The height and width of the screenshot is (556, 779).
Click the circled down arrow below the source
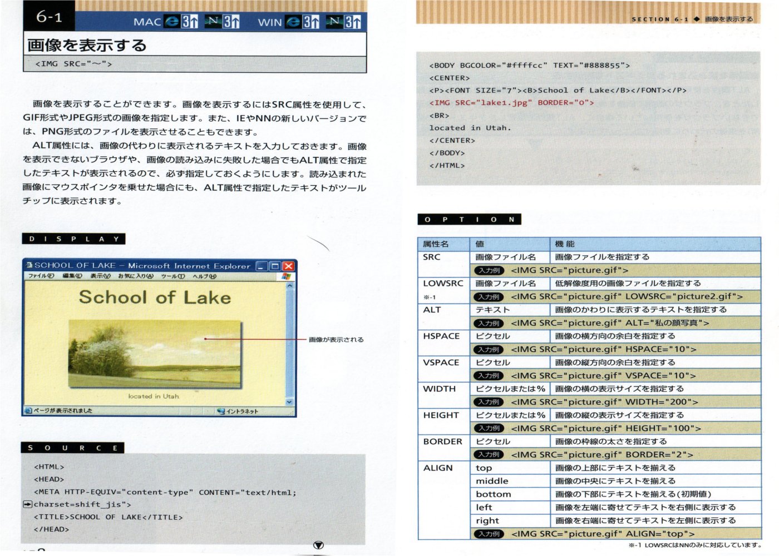pyautogui.click(x=318, y=545)
